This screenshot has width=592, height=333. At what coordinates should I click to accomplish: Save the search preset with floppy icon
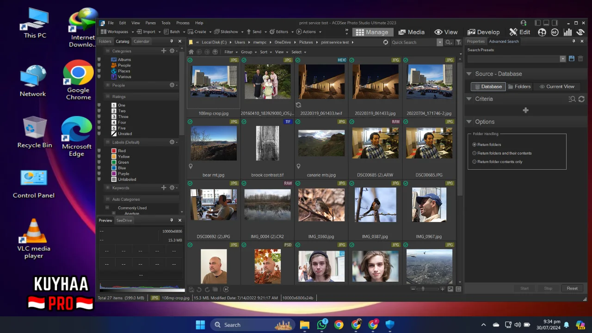click(572, 59)
